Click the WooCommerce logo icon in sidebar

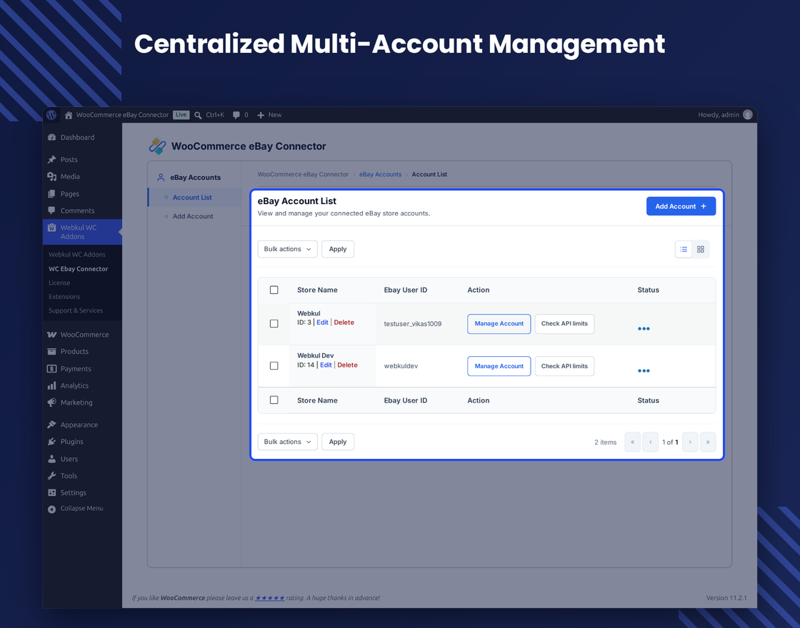(51, 335)
